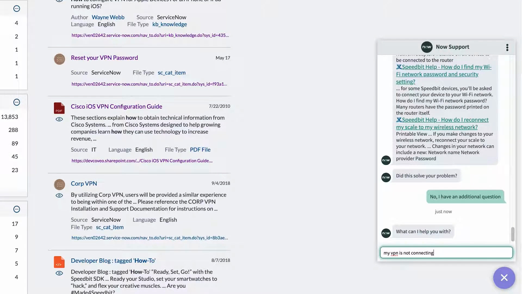Click the chat conversation scrollbar
The width and height of the screenshot is (522, 294).
(513, 234)
